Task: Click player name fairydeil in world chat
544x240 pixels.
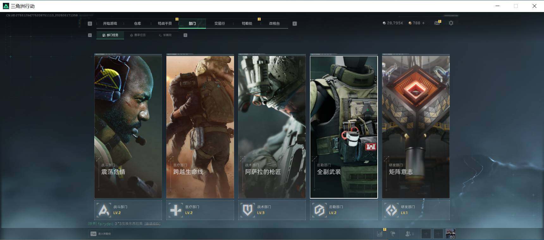Action: 105,224
